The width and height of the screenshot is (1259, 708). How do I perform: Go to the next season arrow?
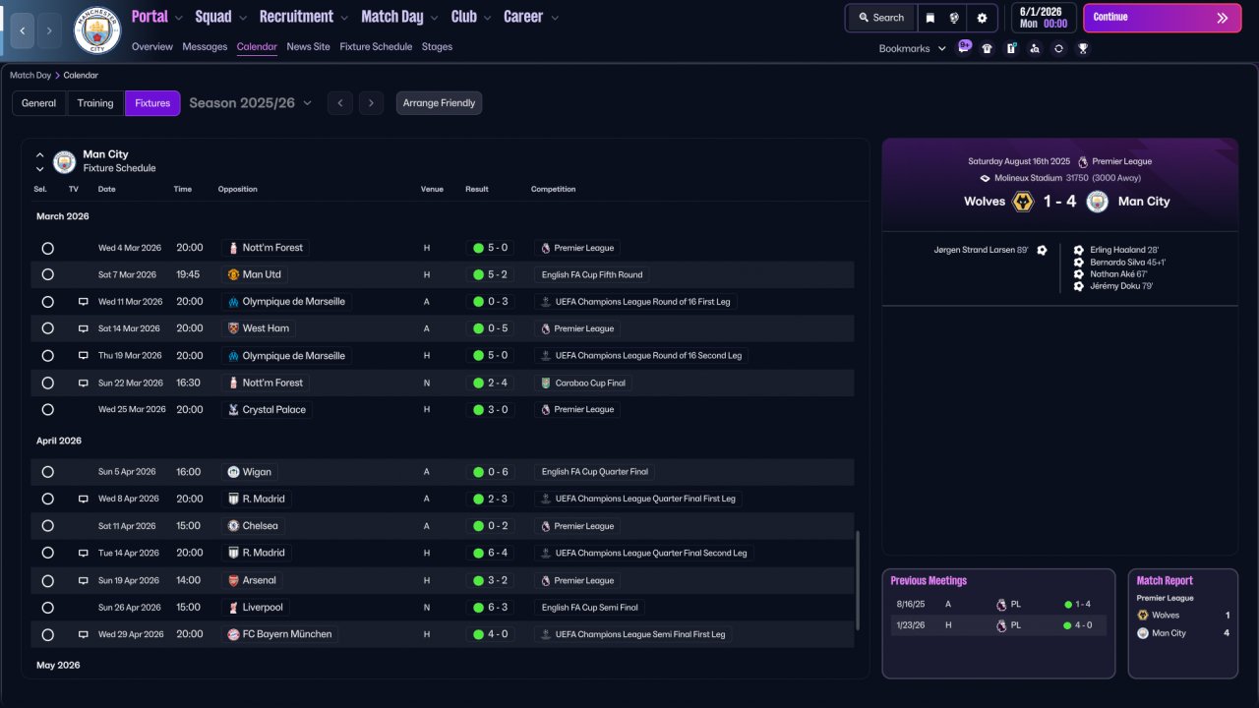371,103
